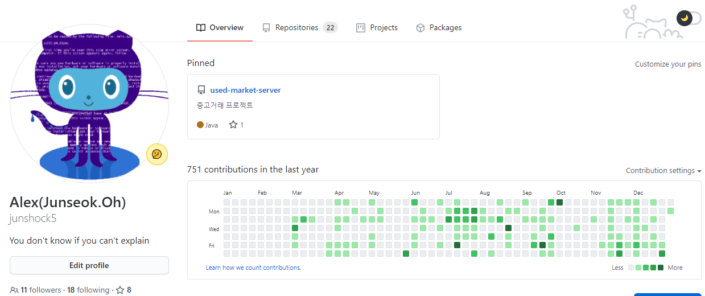
Task: Click the profile star icon showing 8
Action: 120,290
